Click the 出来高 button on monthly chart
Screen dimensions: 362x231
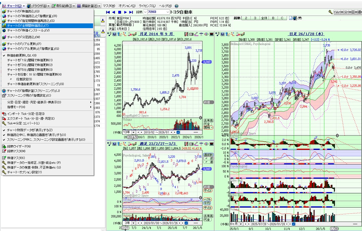208,121
